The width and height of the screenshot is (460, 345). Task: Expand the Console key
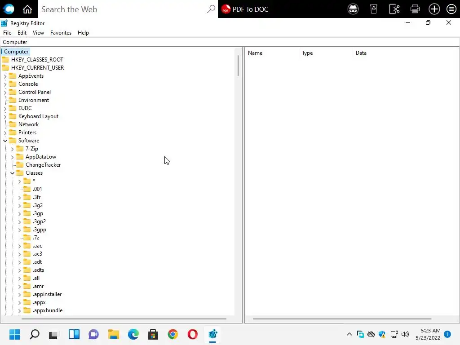point(5,84)
